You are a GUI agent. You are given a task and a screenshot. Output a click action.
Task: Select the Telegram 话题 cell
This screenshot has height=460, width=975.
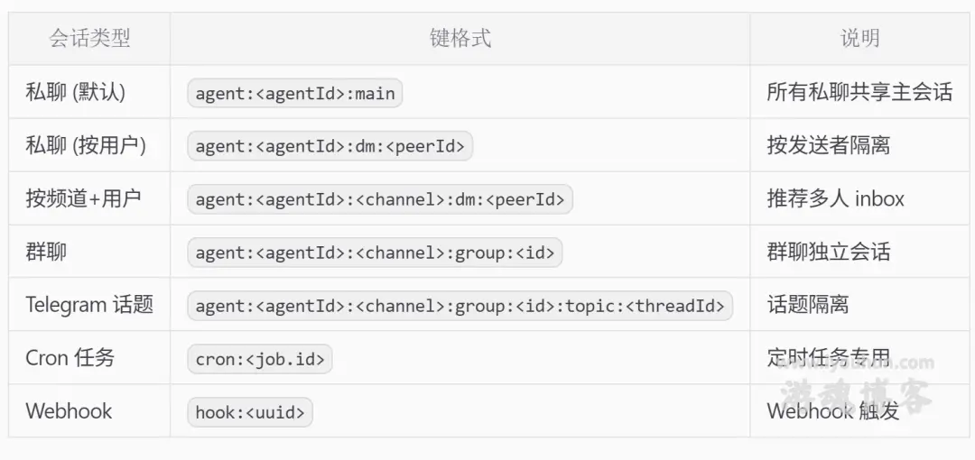89,305
